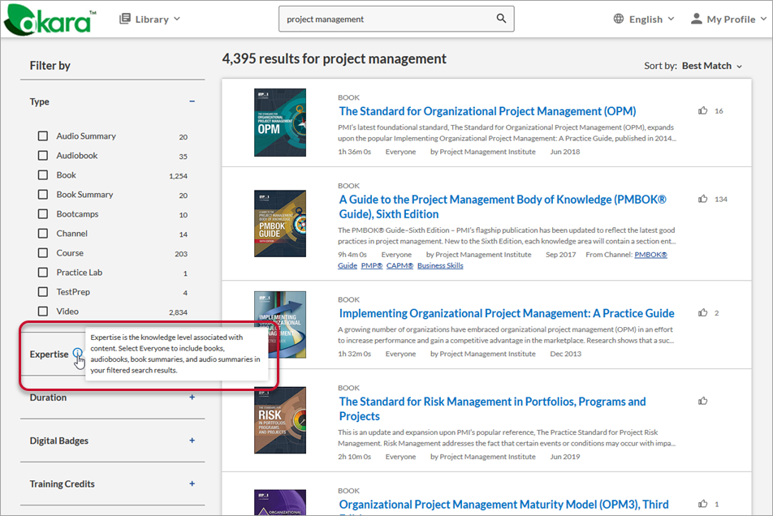Click the Business Skills channel link
This screenshot has width=773, height=516.
click(x=440, y=266)
